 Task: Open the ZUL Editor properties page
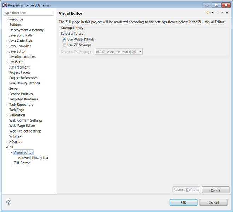[x=22, y=163]
